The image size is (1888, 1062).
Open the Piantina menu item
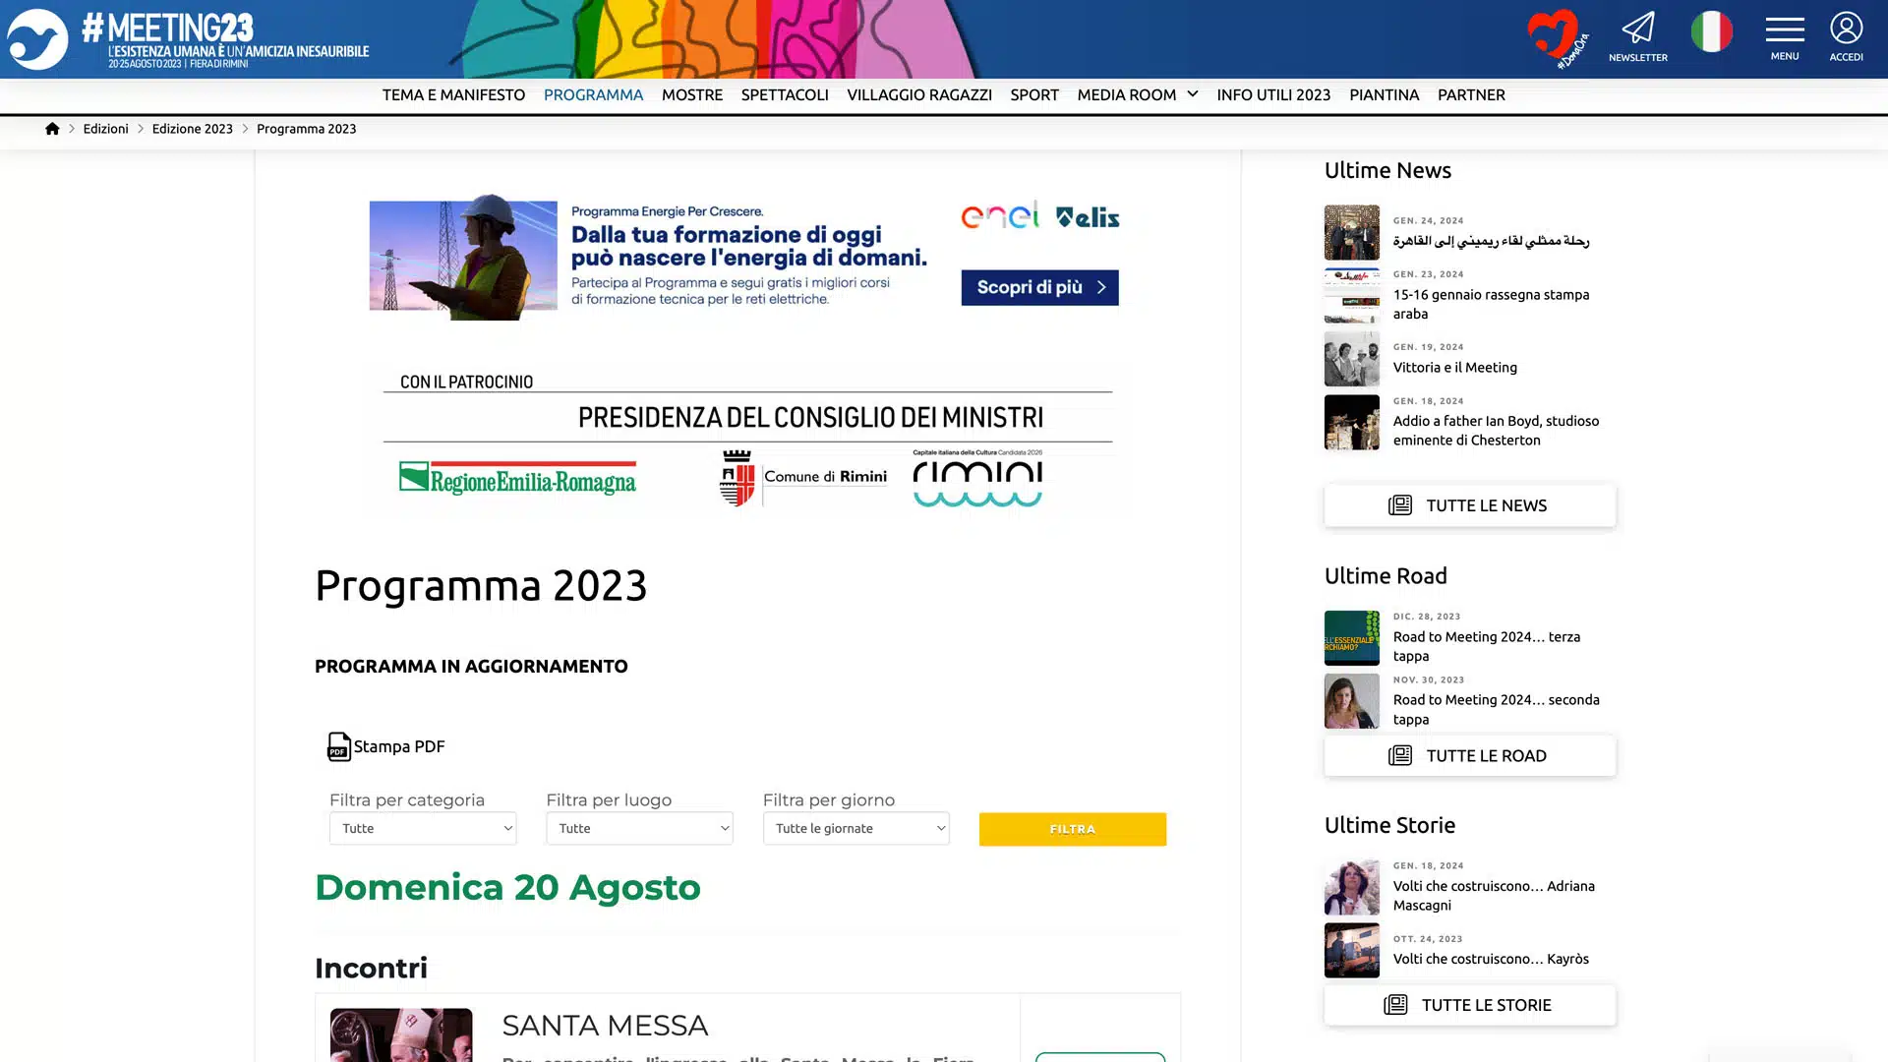click(x=1384, y=95)
